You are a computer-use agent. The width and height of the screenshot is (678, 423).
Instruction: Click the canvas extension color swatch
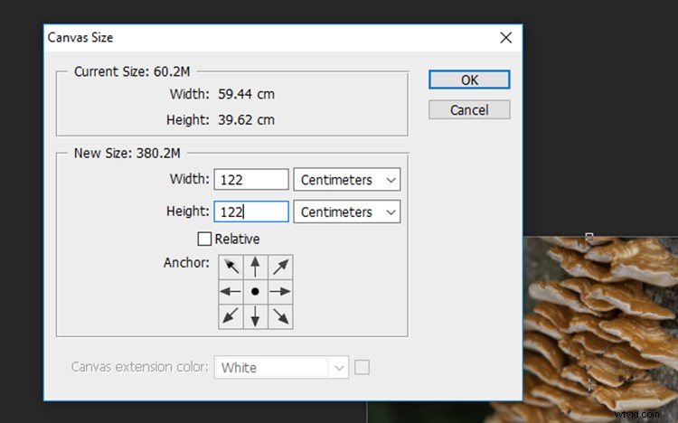click(x=362, y=368)
